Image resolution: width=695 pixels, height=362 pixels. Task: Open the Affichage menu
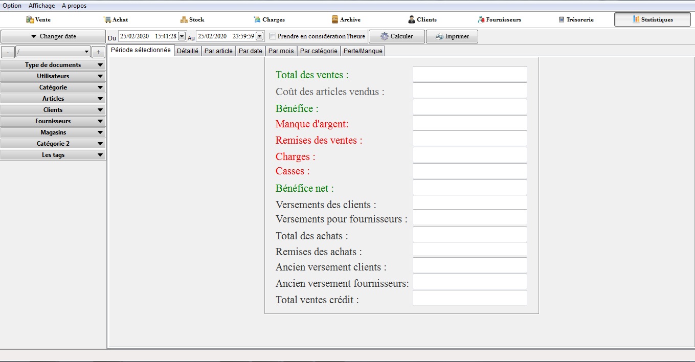coord(41,6)
